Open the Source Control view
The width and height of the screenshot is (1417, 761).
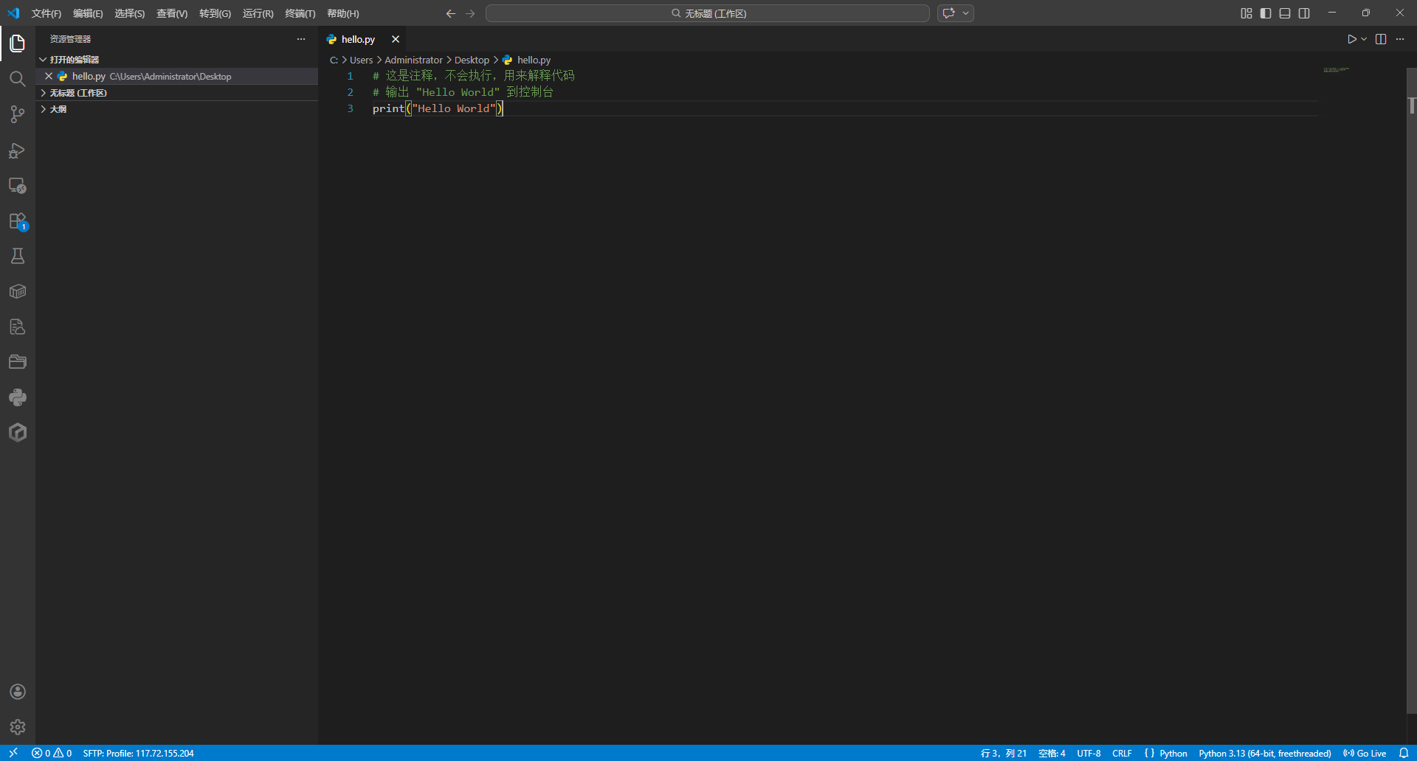pyautogui.click(x=18, y=114)
